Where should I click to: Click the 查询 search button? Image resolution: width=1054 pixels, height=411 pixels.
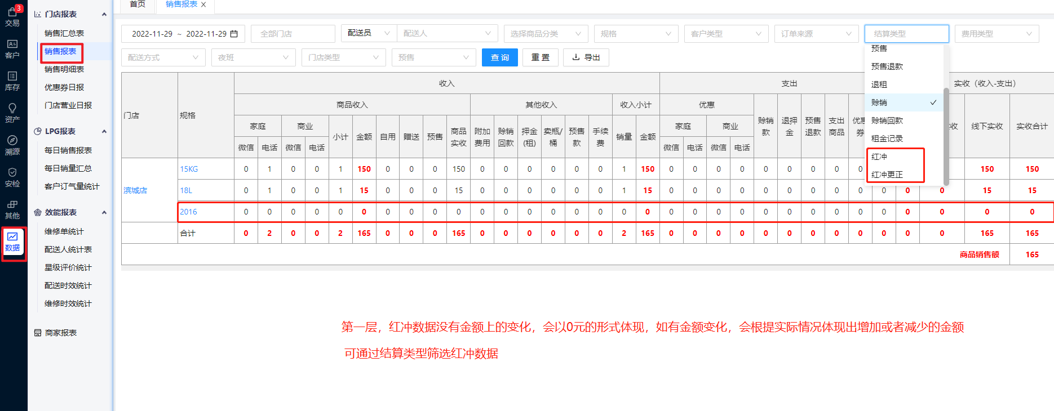(x=499, y=57)
